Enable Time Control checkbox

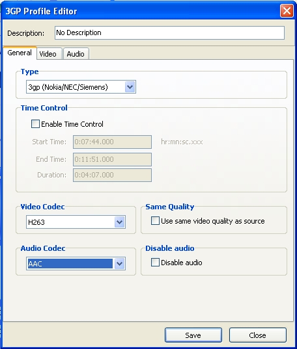[35, 124]
